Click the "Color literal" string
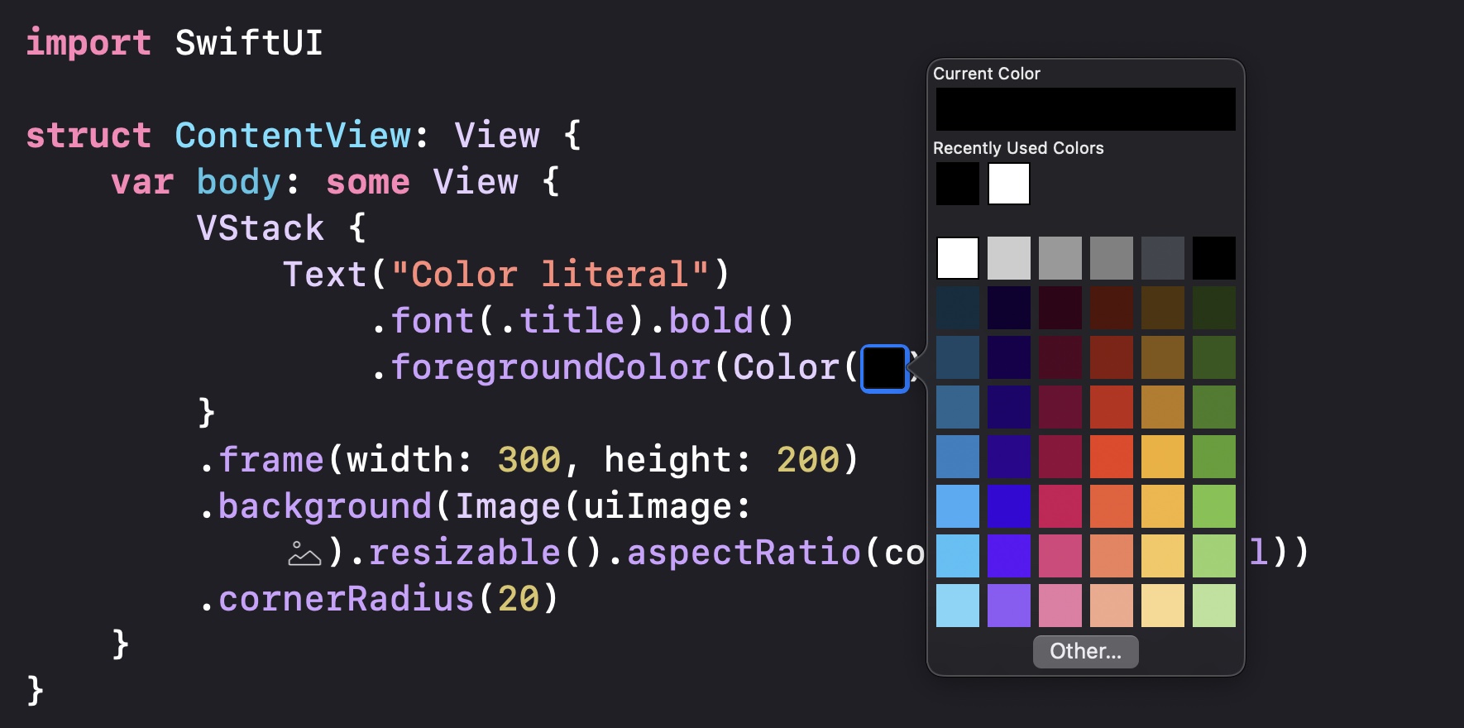This screenshot has width=1464, height=728. [550, 275]
